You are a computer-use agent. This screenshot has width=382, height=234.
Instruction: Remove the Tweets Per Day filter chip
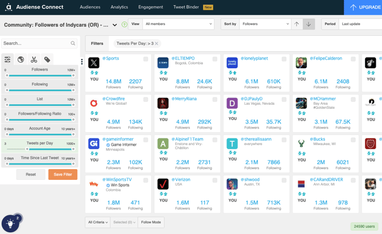(156, 43)
